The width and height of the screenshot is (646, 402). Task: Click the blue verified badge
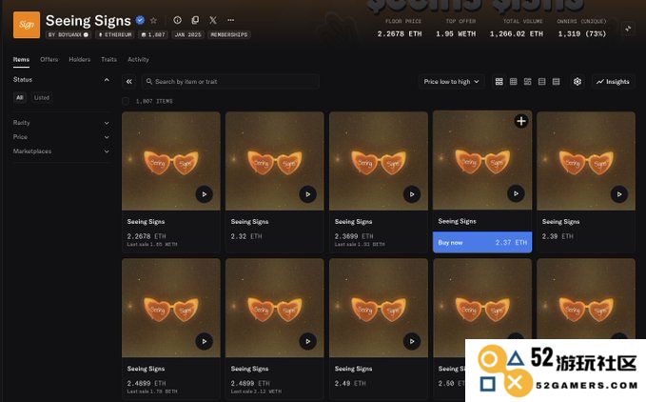pyautogui.click(x=140, y=20)
